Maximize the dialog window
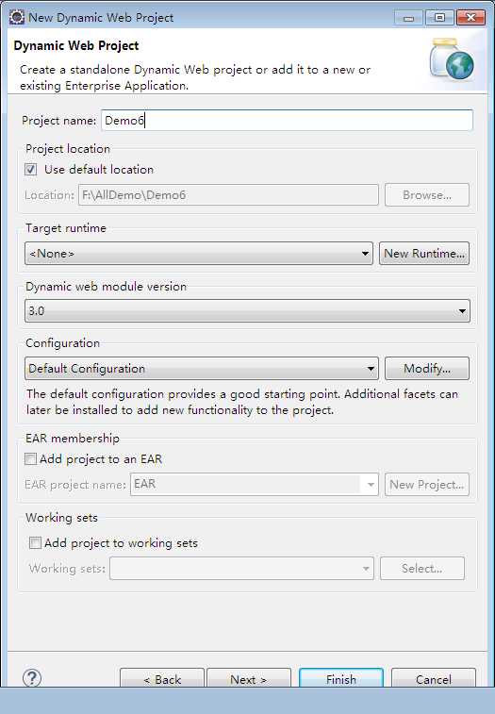The image size is (495, 714). click(439, 18)
